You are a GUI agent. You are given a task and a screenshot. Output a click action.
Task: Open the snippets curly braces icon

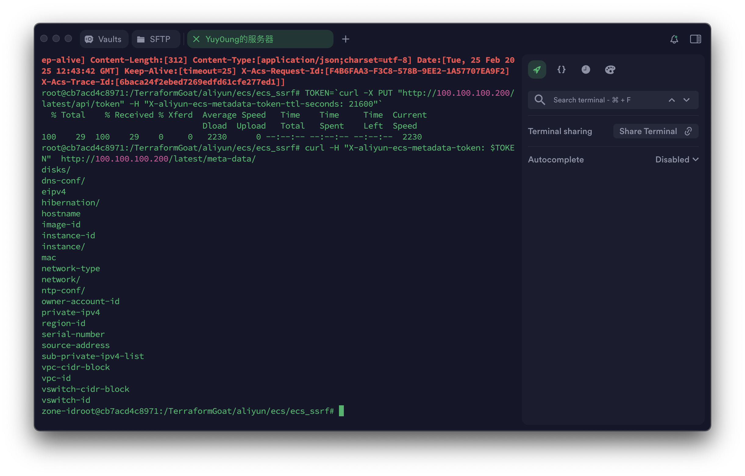(x=561, y=69)
